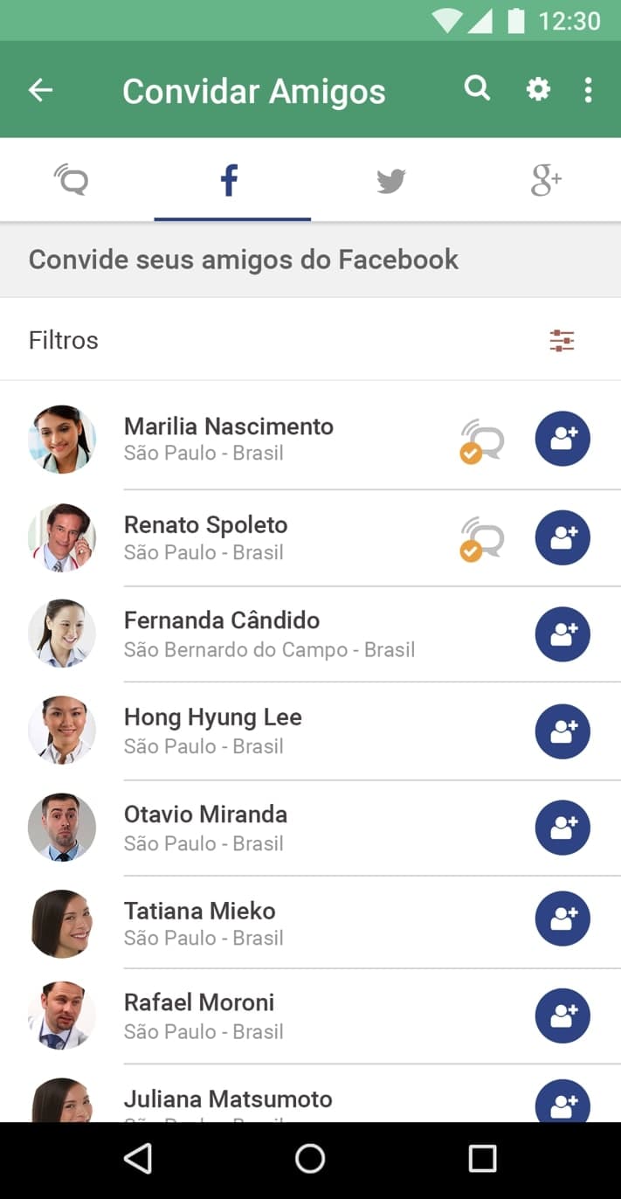Click the filters adjustment icon

point(562,340)
